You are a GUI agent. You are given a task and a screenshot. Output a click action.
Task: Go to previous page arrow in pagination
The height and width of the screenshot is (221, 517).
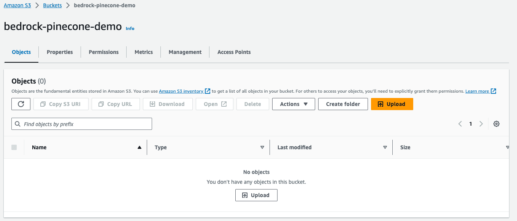click(x=460, y=124)
